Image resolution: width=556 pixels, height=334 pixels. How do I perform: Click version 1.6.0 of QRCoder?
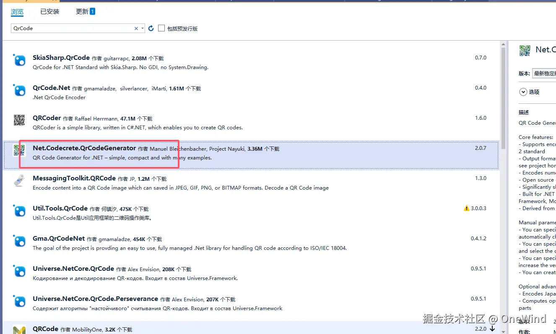(481, 118)
